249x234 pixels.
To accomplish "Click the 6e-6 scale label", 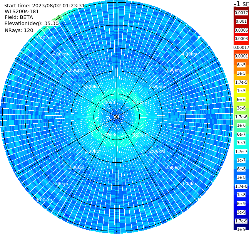I will point(241,99).
